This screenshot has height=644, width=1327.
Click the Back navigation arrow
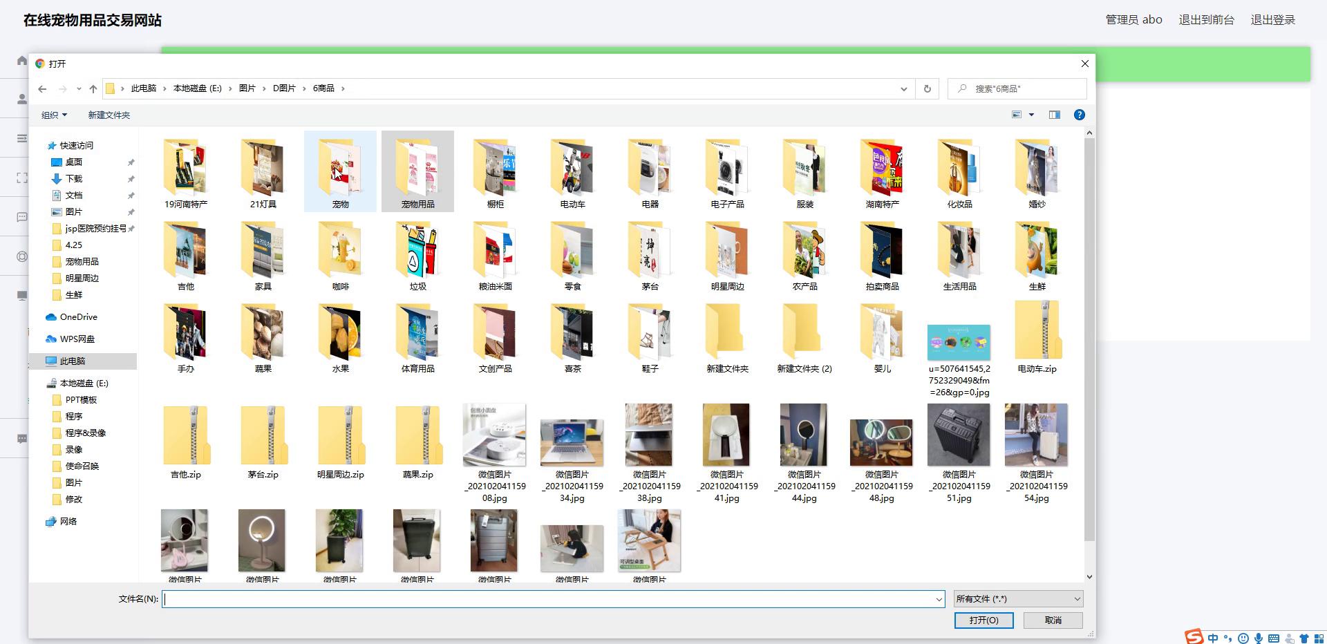tap(42, 88)
